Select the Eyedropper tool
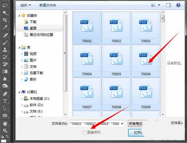 (5, 28)
